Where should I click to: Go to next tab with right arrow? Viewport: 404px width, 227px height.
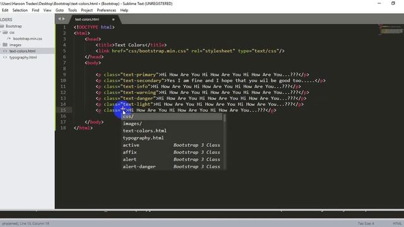(64, 19)
